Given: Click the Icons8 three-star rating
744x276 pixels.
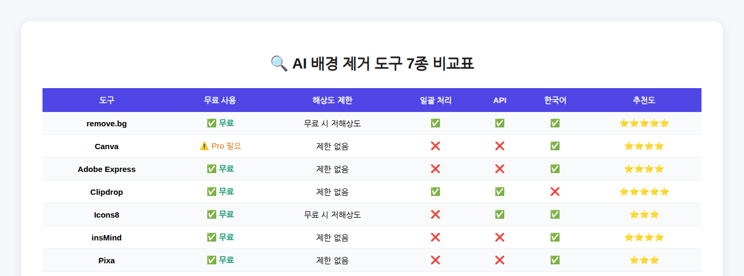Looking at the screenshot, I should tap(644, 214).
